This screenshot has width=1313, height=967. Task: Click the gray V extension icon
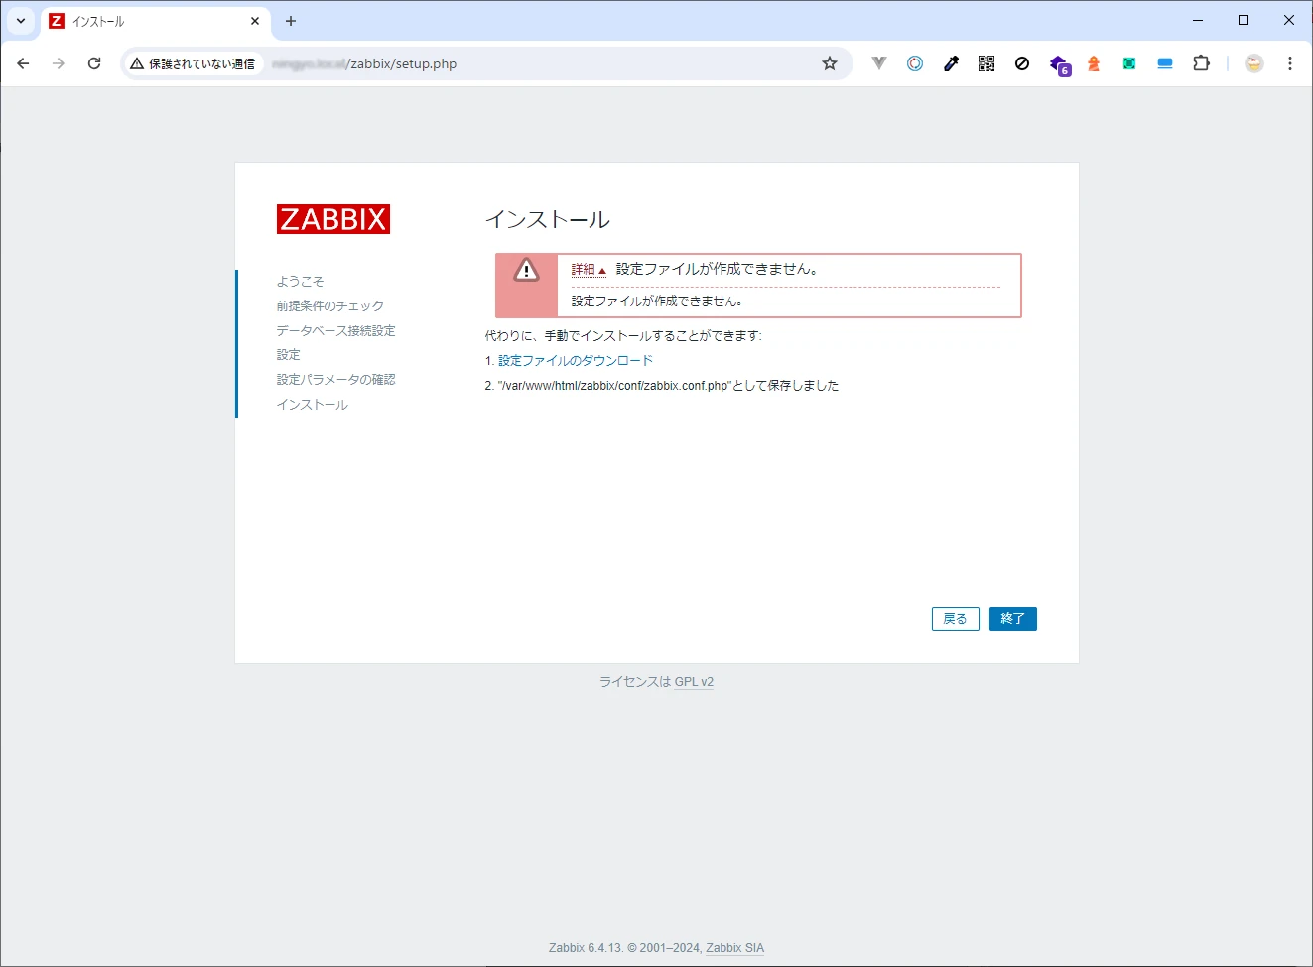(x=879, y=63)
